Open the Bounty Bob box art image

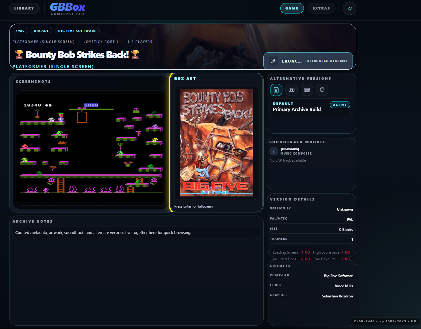coord(216,143)
